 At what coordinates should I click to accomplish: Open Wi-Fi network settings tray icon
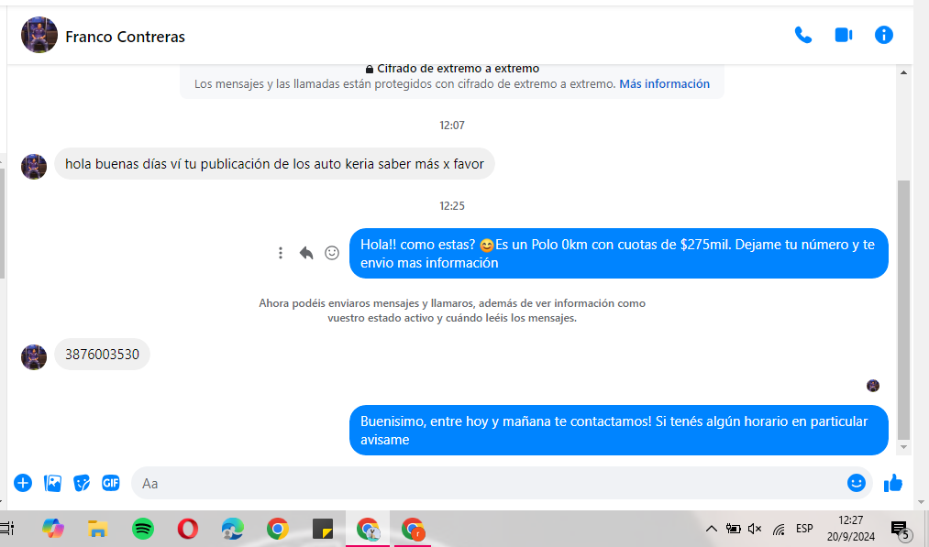(779, 530)
